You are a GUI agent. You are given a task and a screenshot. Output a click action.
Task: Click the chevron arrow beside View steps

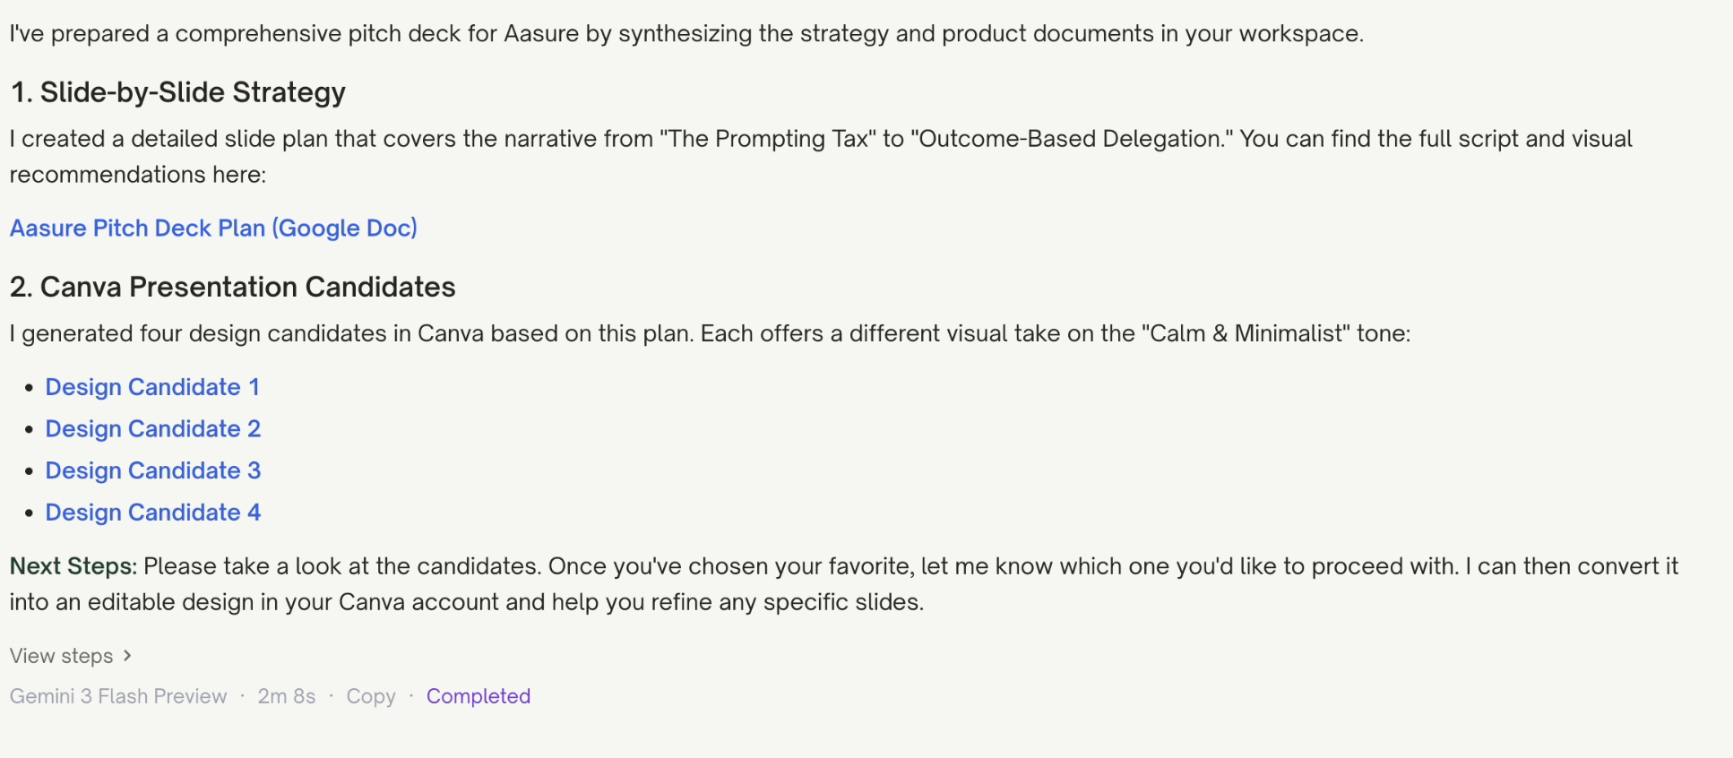pos(127,656)
